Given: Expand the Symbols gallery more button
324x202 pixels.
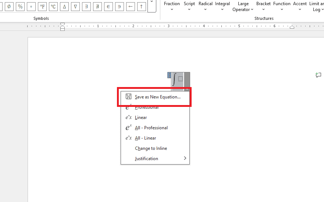Looking at the screenshot, I should pyautogui.click(x=152, y=6).
